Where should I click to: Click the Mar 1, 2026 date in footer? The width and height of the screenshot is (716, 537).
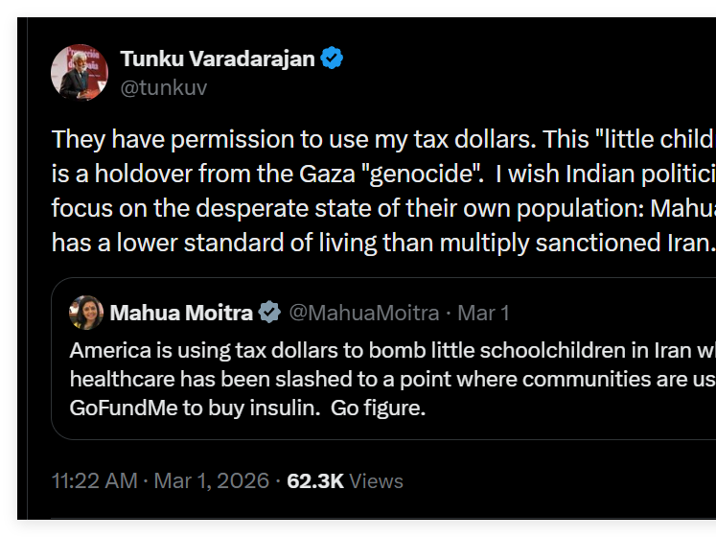(212, 480)
